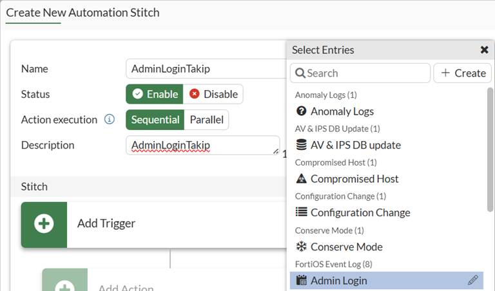The height and width of the screenshot is (291, 495).
Task: Click the Conserve Mode snowflake icon
Action: point(301,246)
